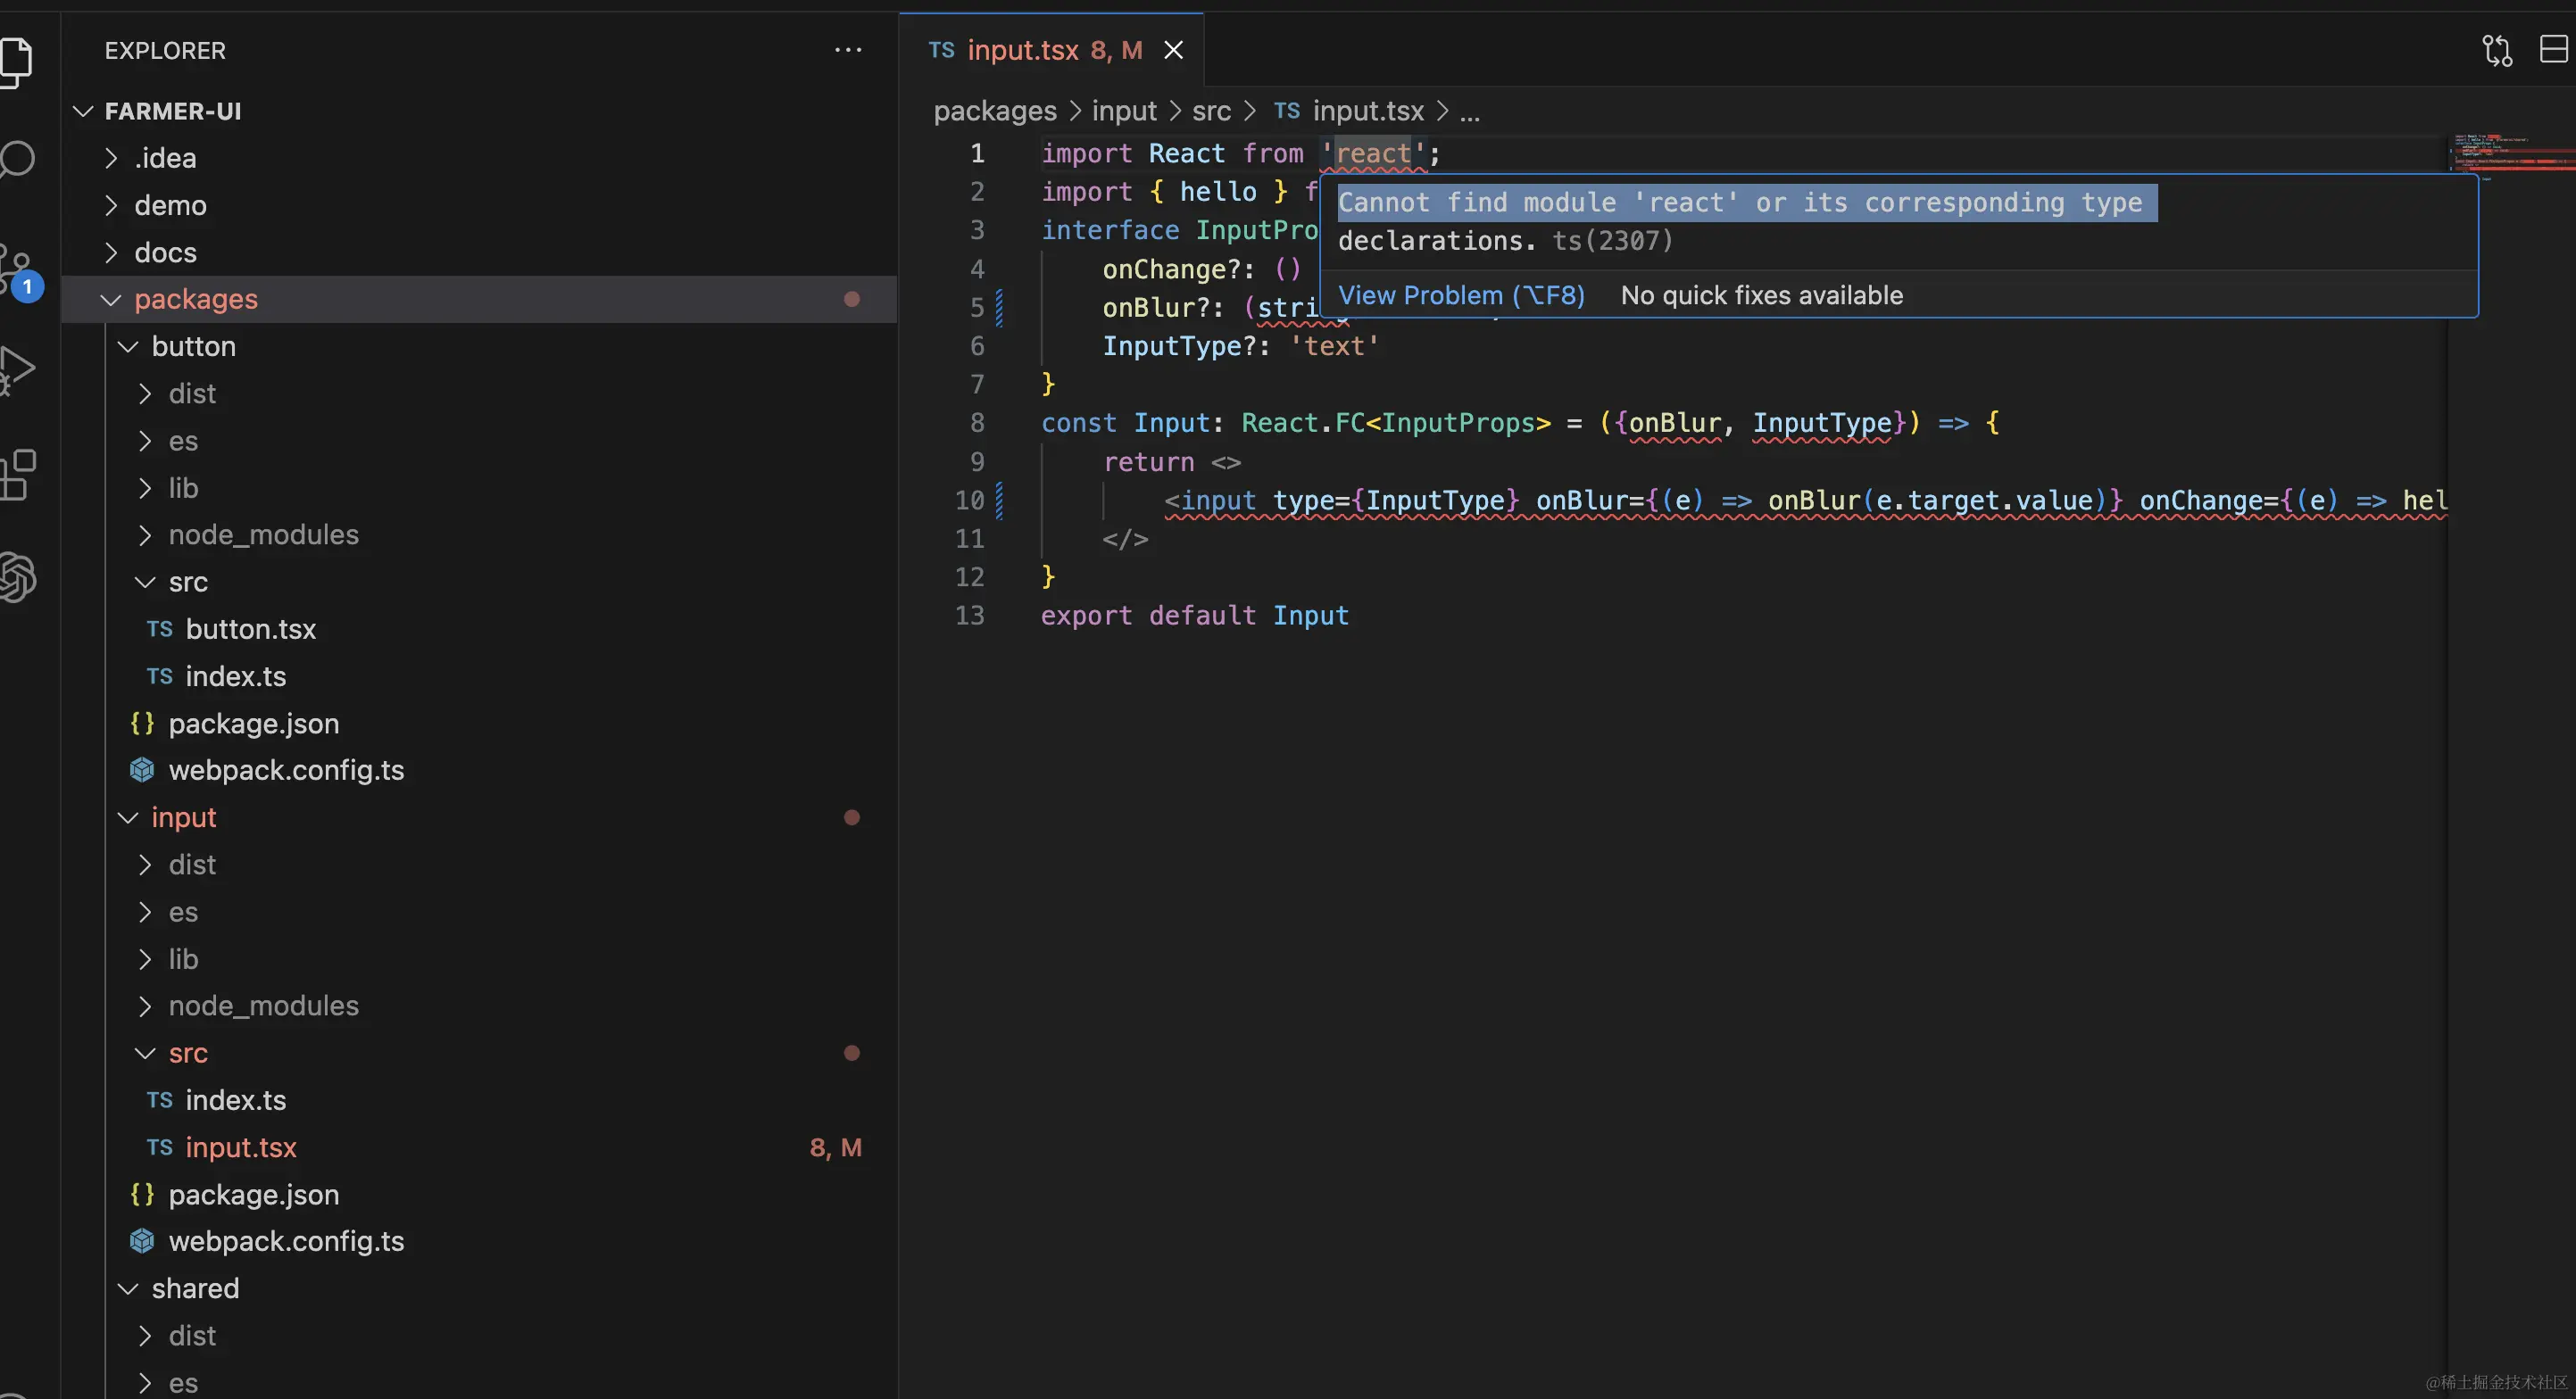Image resolution: width=2576 pixels, height=1399 pixels.
Task: Click '8, M' status beside input.tsx in tree
Action: (x=835, y=1147)
